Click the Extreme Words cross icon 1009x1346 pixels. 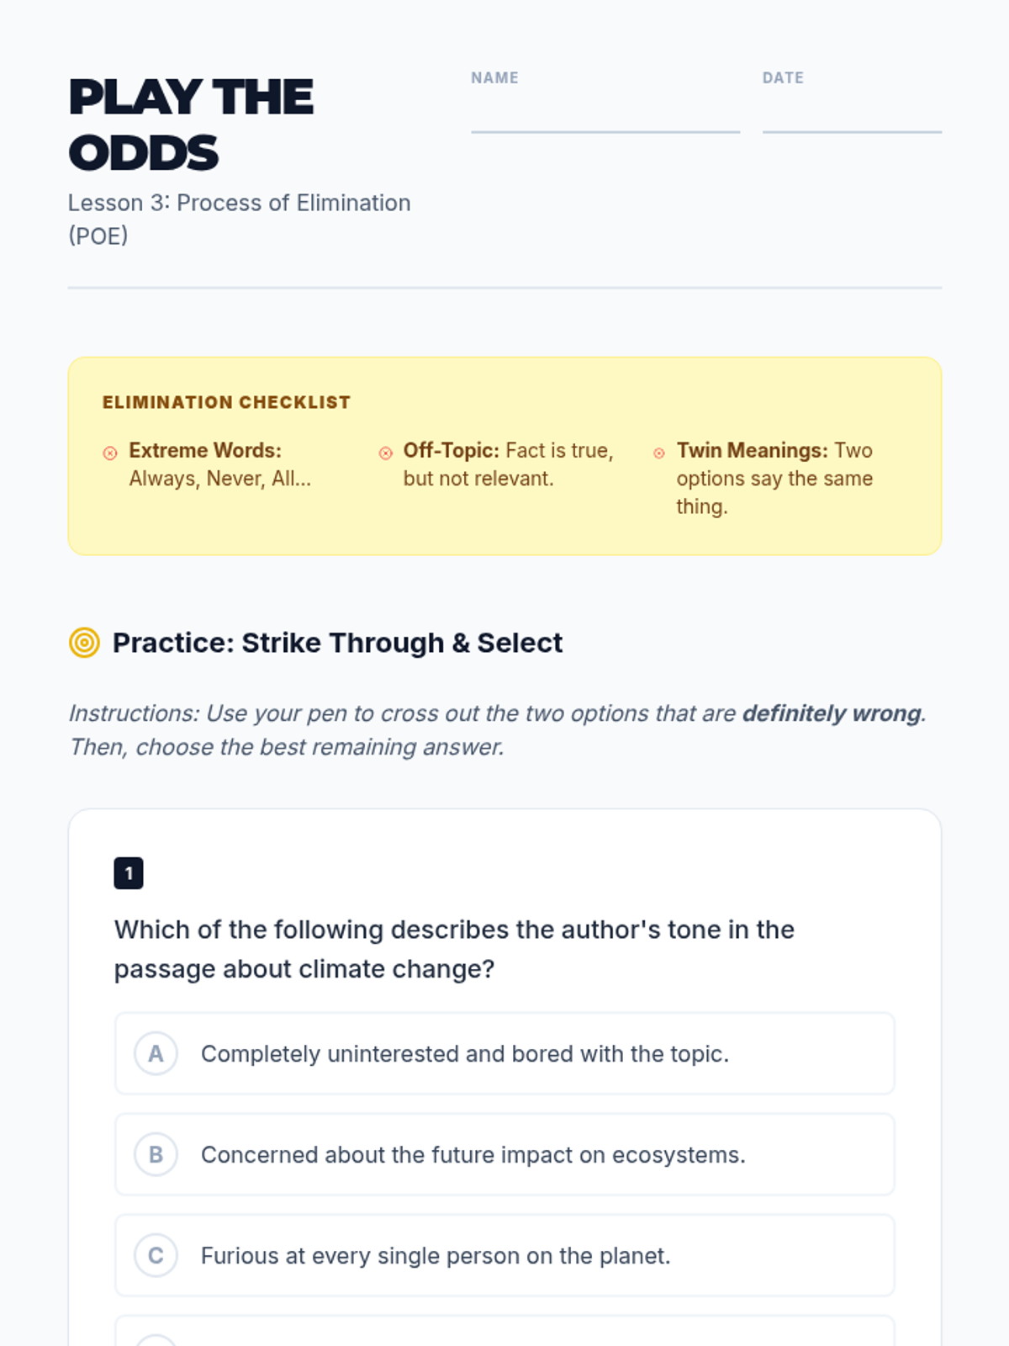tap(110, 453)
